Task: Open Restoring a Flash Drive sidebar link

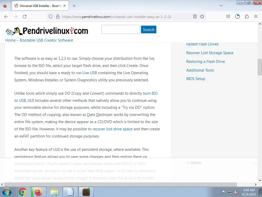Action: click(x=205, y=62)
